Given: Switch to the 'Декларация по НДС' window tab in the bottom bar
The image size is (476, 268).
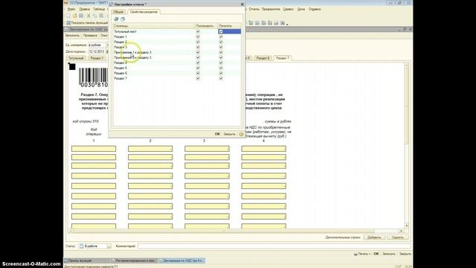Looking at the screenshot, I should [181, 261].
